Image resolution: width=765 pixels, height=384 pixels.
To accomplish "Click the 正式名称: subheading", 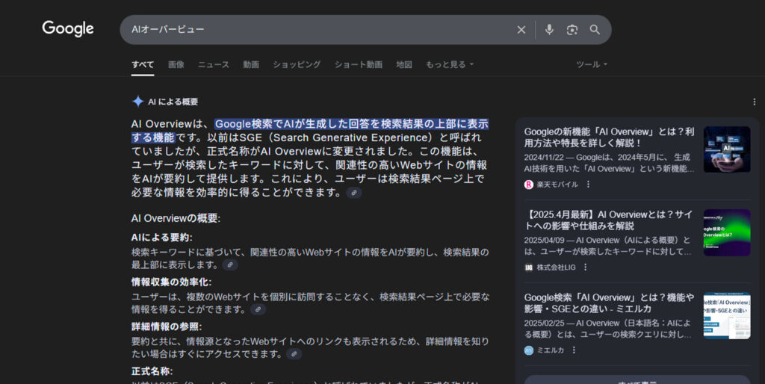I will [152, 371].
